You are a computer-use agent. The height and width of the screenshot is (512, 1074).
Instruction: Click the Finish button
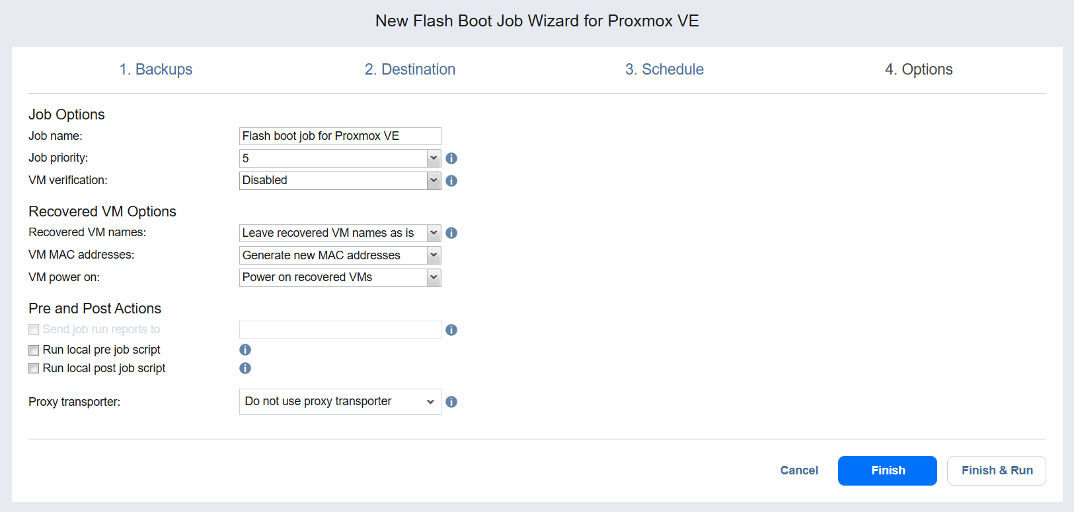pyautogui.click(x=887, y=470)
